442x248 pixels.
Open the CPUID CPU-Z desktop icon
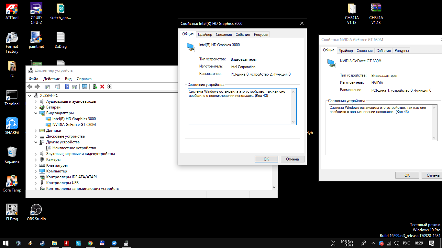pos(36,14)
